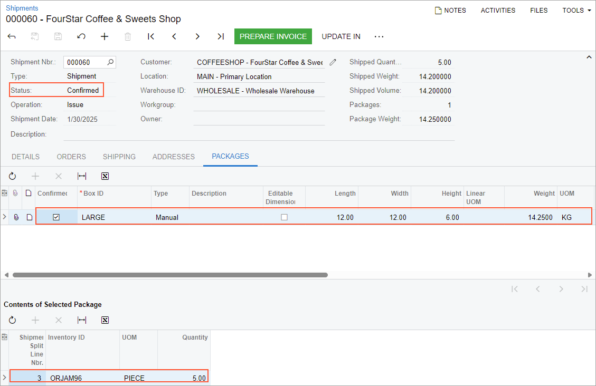Export the packages grid to Excel
This screenshot has width=596, height=386.
[x=105, y=176]
